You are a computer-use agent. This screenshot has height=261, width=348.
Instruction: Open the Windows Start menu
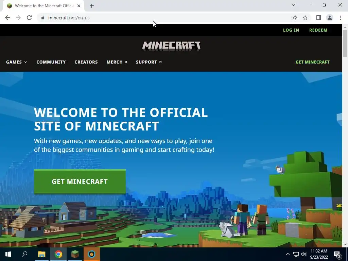(x=8, y=254)
